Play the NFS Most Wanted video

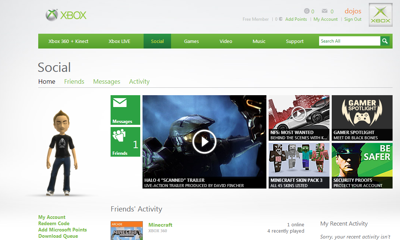(x=299, y=113)
